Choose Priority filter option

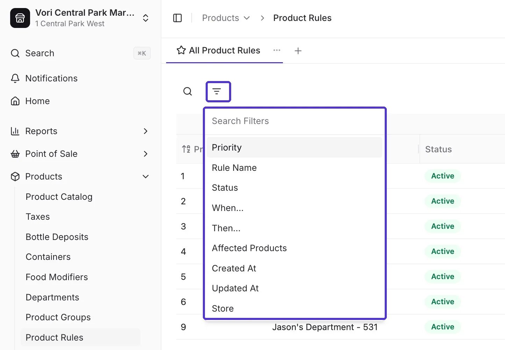click(x=294, y=147)
